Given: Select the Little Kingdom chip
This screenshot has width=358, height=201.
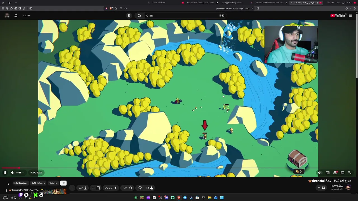Looking at the screenshot, I should click(x=20, y=183).
